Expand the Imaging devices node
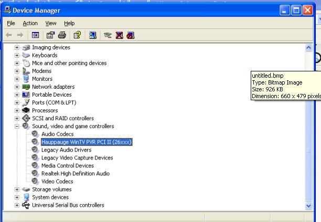The height and width of the screenshot is (222, 321). (17, 48)
